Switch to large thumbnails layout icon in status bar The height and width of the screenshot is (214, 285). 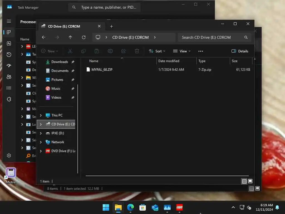click(250, 181)
